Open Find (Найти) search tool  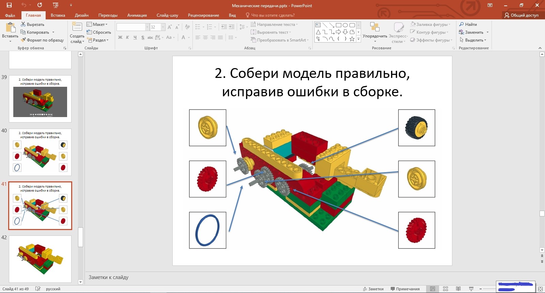468,25
